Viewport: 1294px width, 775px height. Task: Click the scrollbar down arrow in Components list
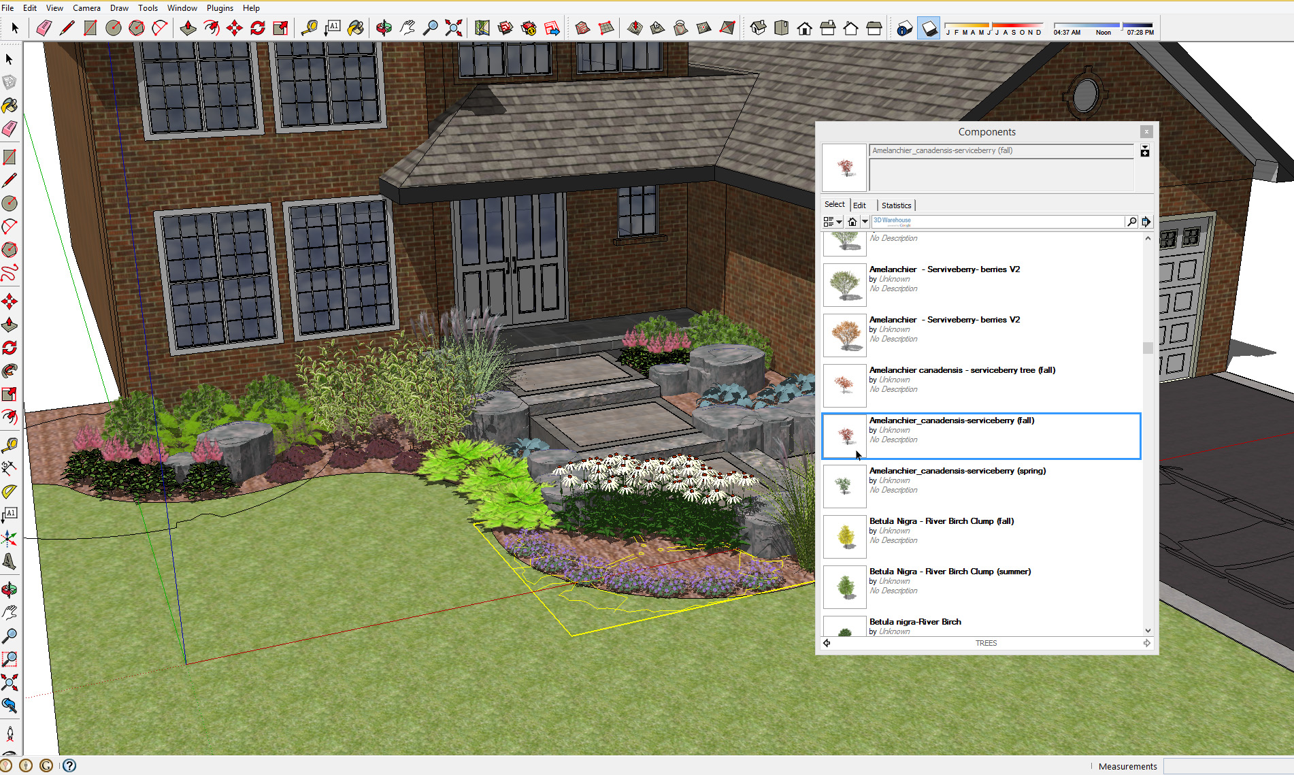[x=1148, y=631]
